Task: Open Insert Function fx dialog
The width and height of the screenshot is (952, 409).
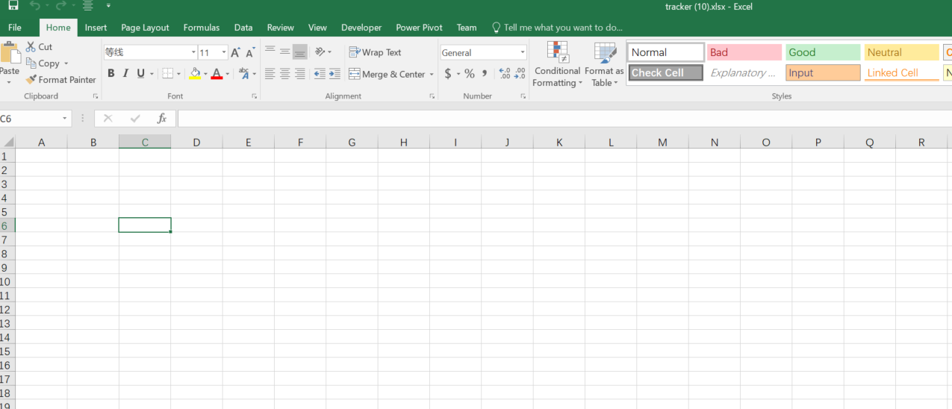Action: (x=161, y=118)
